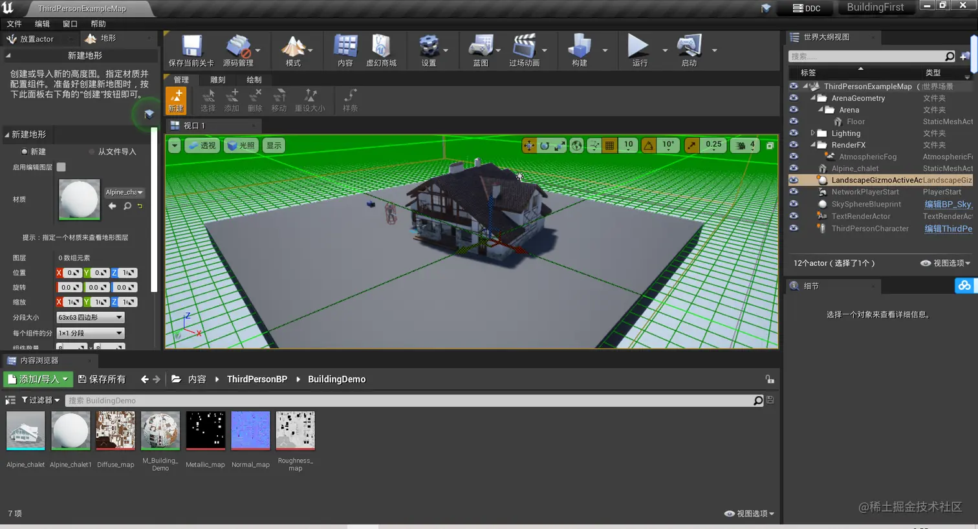Viewport: 978px width, 529px height.
Task: Select the 重设大小 landscape tool
Action: 310,100
